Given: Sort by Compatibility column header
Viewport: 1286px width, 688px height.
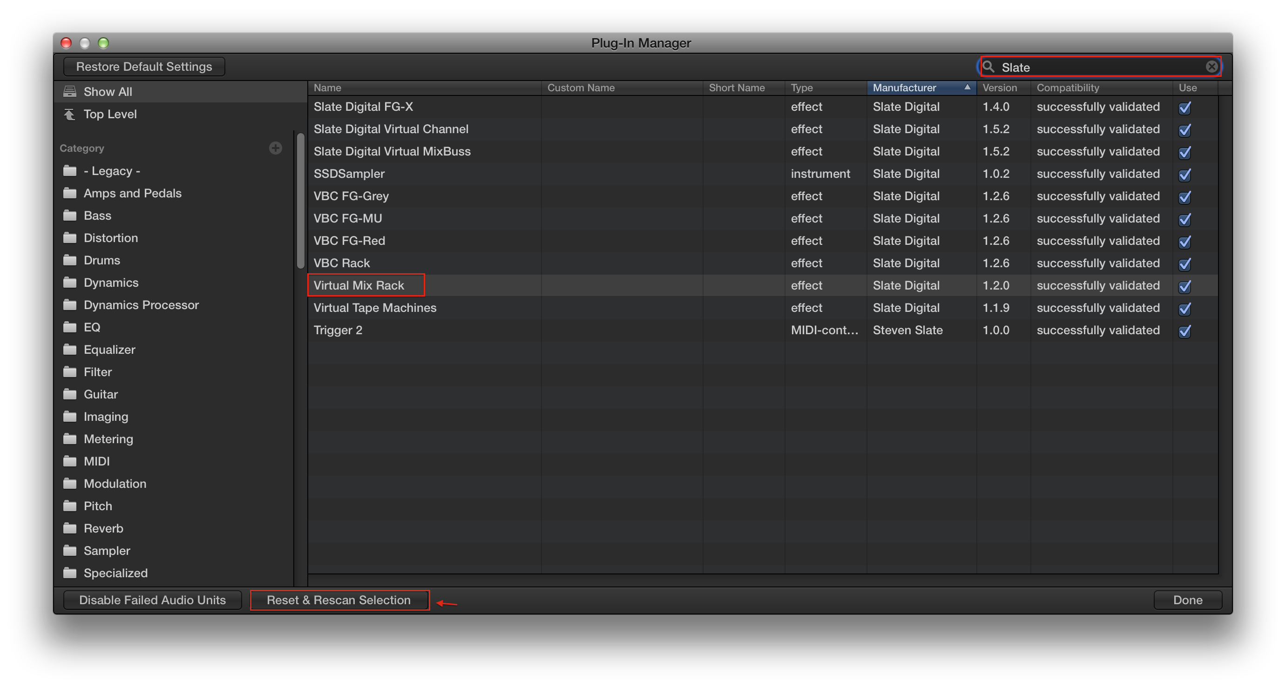Looking at the screenshot, I should (x=1101, y=88).
